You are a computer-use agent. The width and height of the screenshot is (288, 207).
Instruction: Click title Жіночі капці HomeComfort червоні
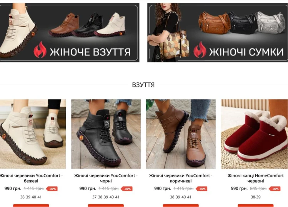pyautogui.click(x=255, y=178)
